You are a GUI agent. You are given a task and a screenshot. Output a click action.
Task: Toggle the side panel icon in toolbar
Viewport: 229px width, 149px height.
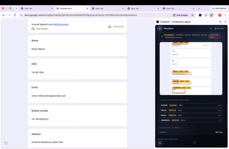pyautogui.click(x=211, y=15)
